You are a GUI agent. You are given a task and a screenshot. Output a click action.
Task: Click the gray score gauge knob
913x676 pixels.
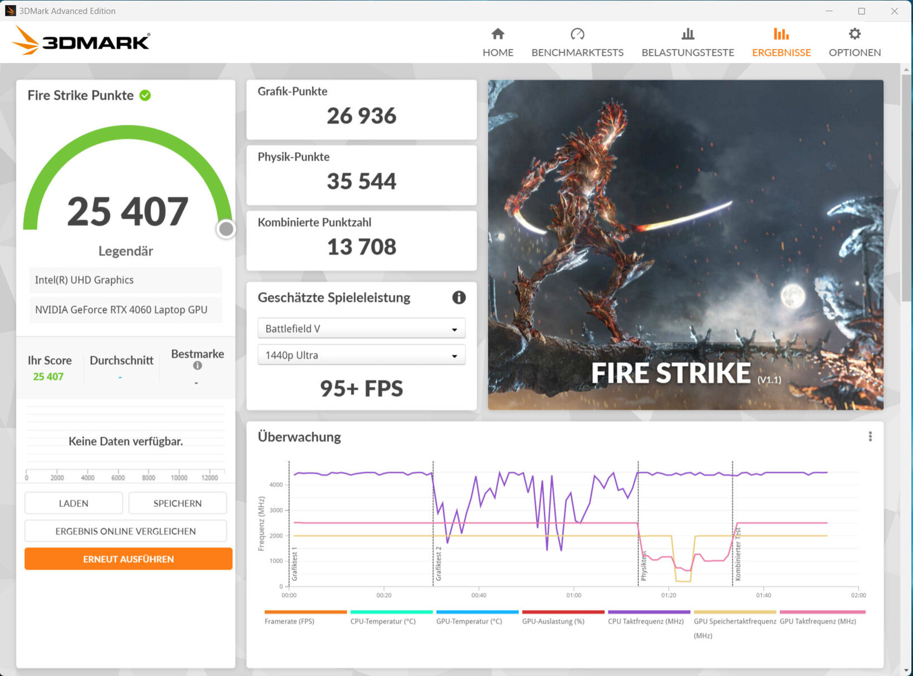[x=226, y=229]
